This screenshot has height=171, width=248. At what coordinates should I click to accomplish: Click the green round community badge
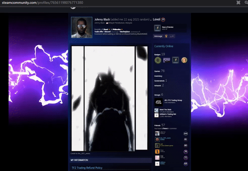[x=158, y=60]
